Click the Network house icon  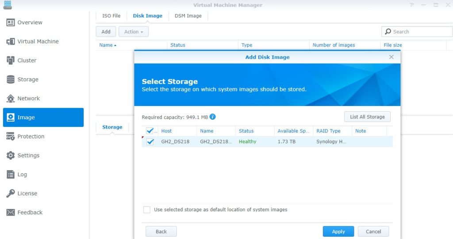click(x=11, y=99)
